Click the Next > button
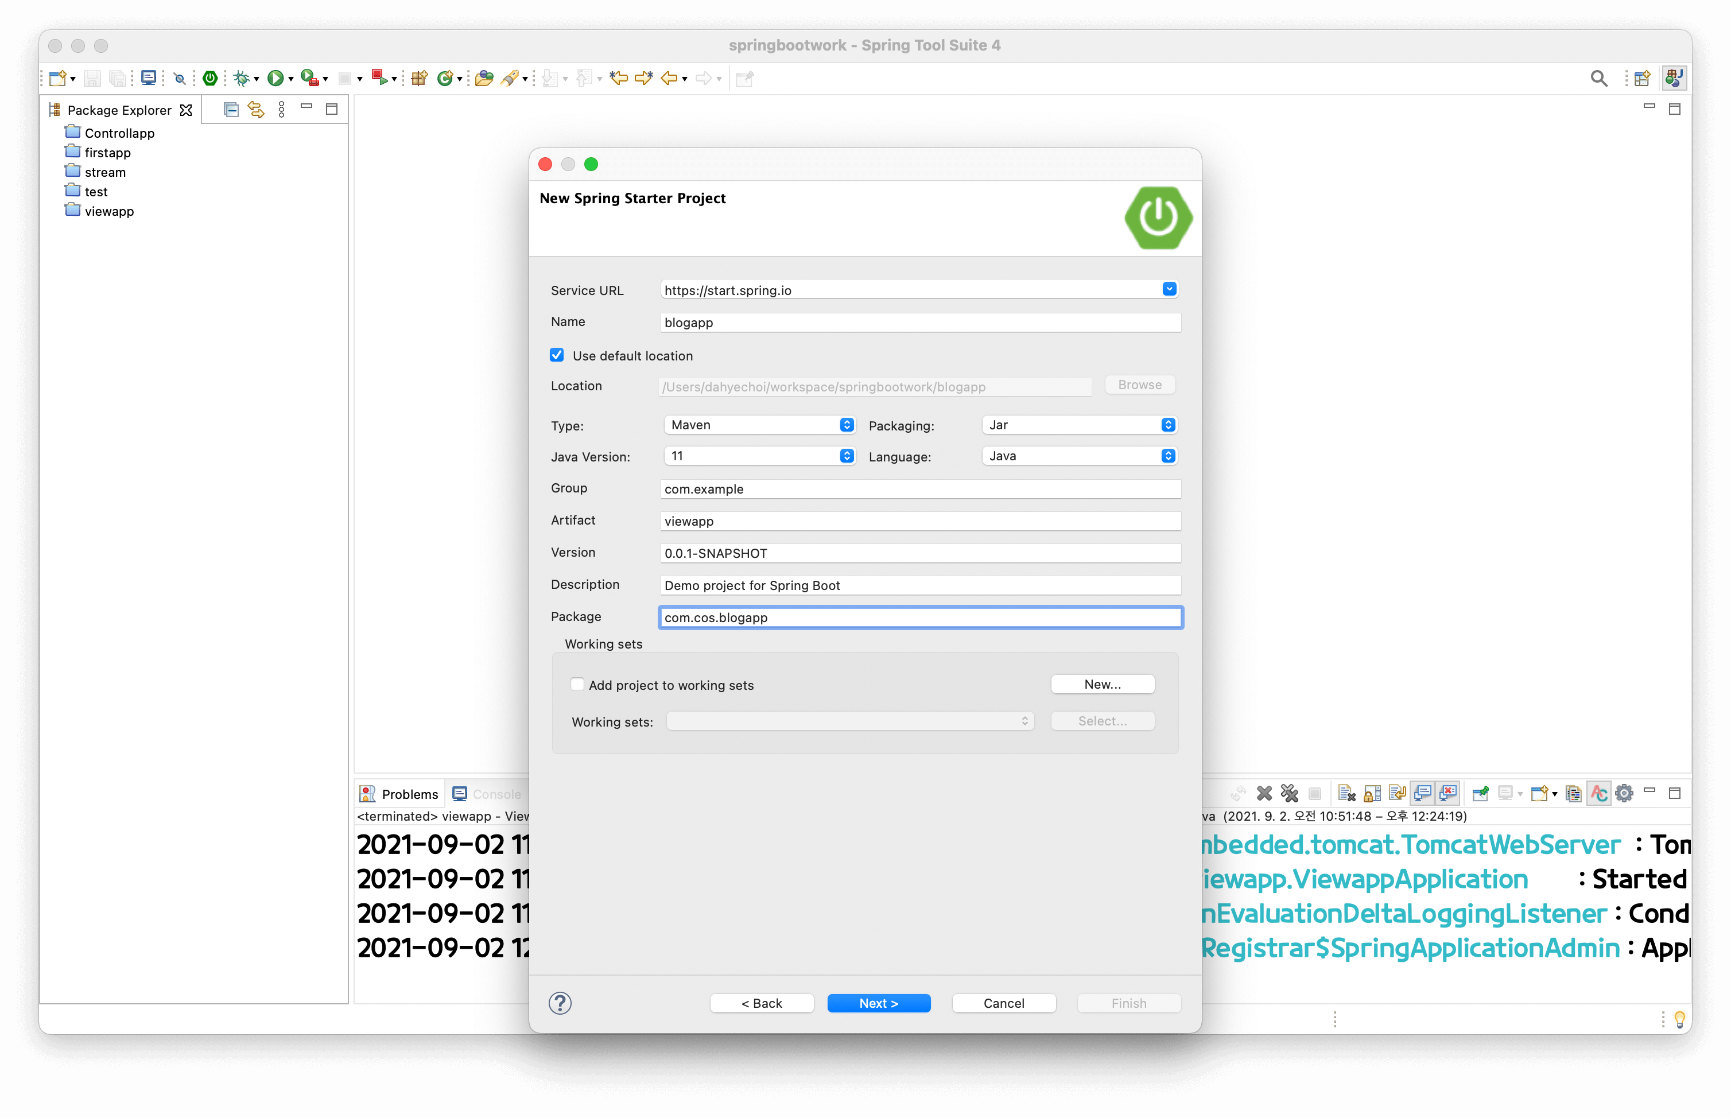 coord(878,1003)
